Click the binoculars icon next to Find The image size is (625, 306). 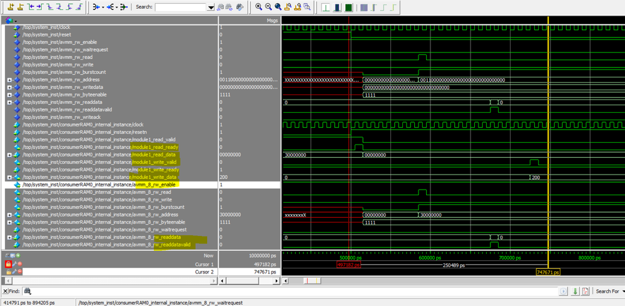tap(28, 291)
